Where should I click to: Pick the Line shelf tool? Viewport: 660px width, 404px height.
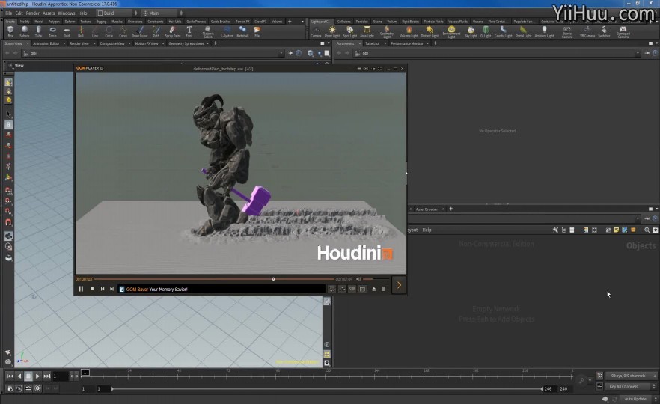click(95, 31)
